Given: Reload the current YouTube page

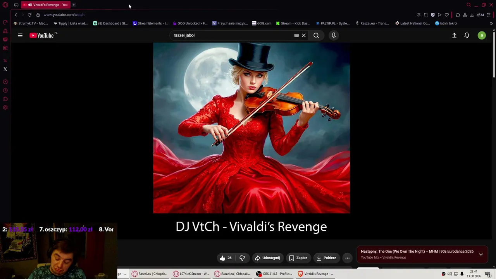Looking at the screenshot, I should (x=29, y=15).
